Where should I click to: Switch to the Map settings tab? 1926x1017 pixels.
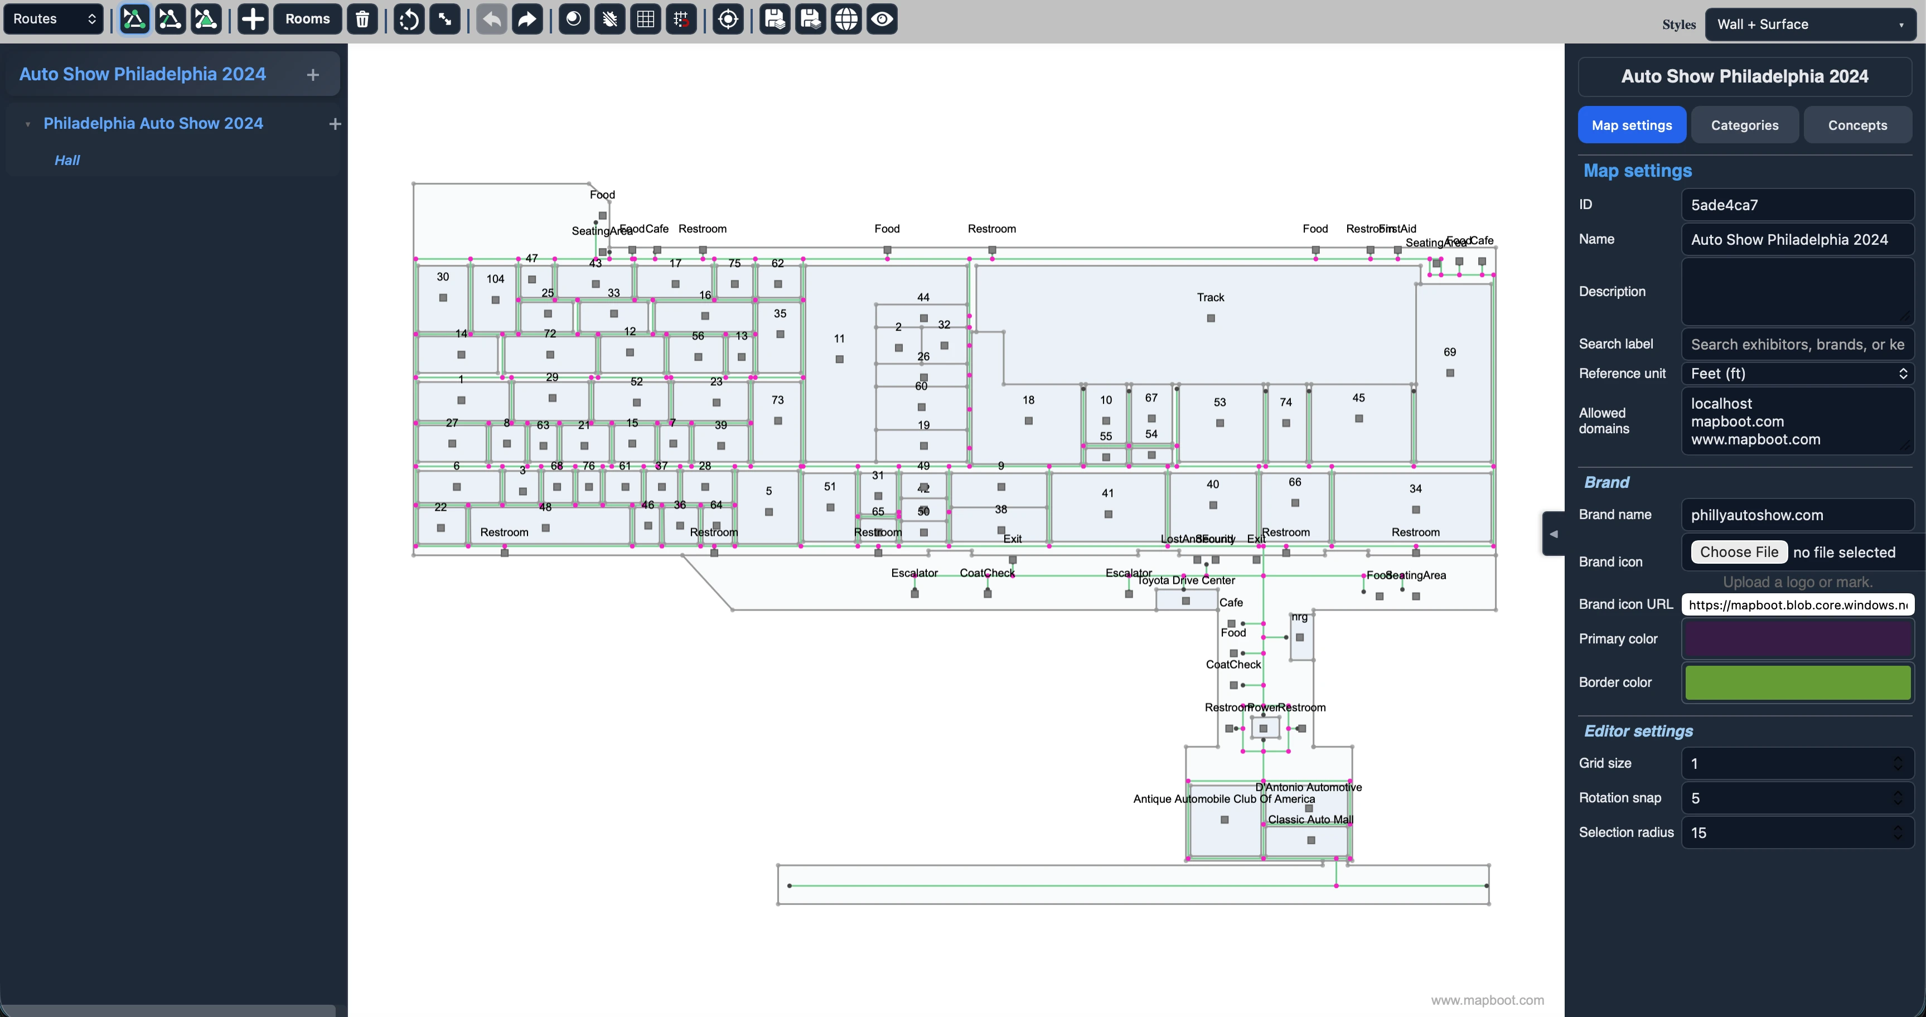(x=1632, y=125)
